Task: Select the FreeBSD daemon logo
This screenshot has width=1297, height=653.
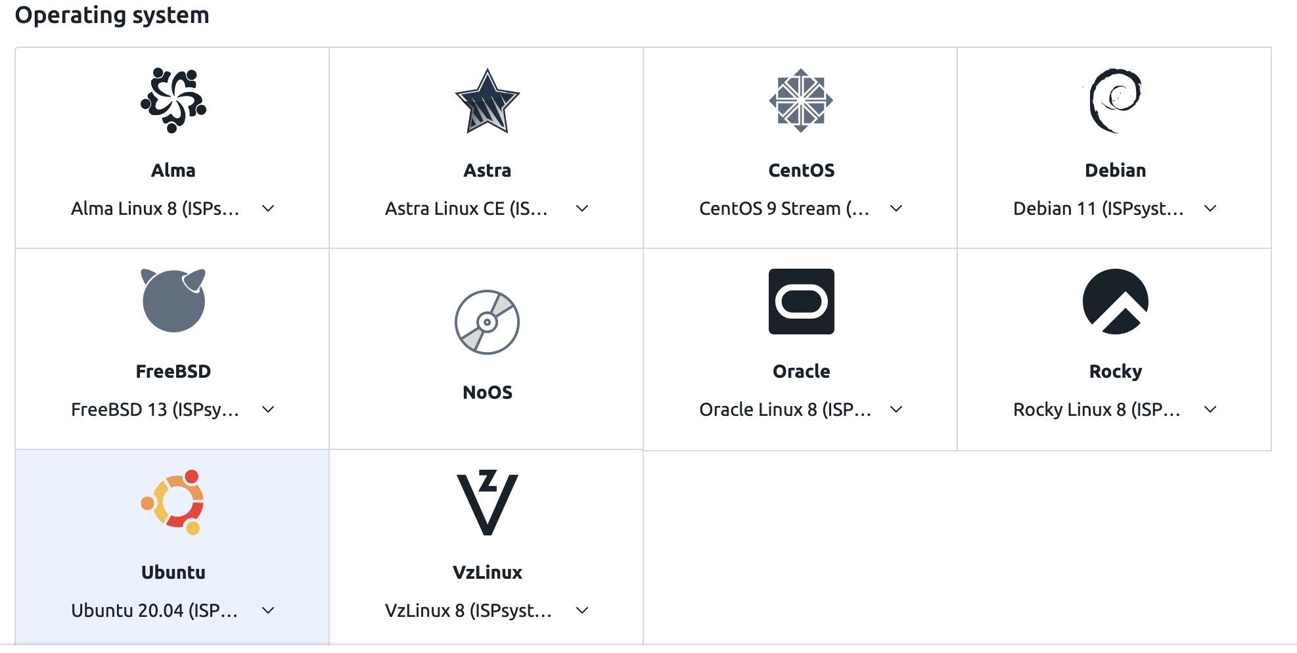Action: click(173, 301)
